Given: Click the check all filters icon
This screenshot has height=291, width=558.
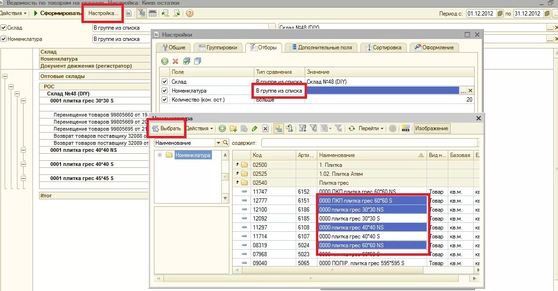Looking at the screenshot, I should click(x=186, y=61).
